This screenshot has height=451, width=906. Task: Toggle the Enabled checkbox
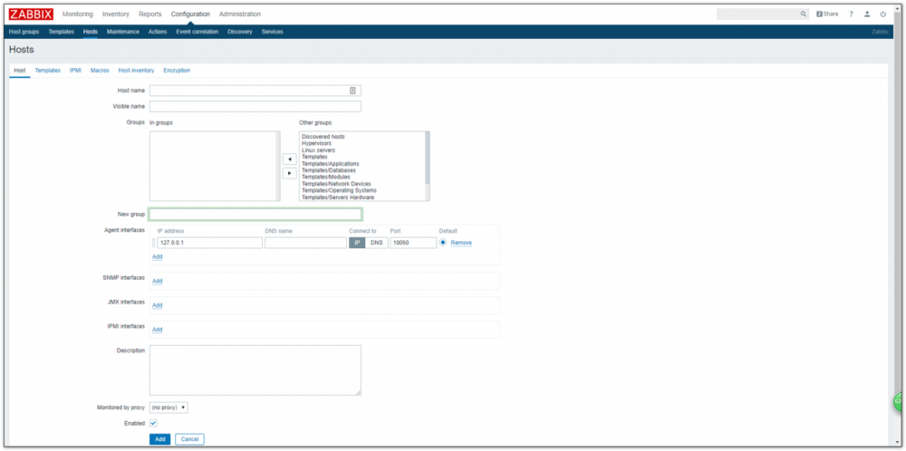point(153,423)
